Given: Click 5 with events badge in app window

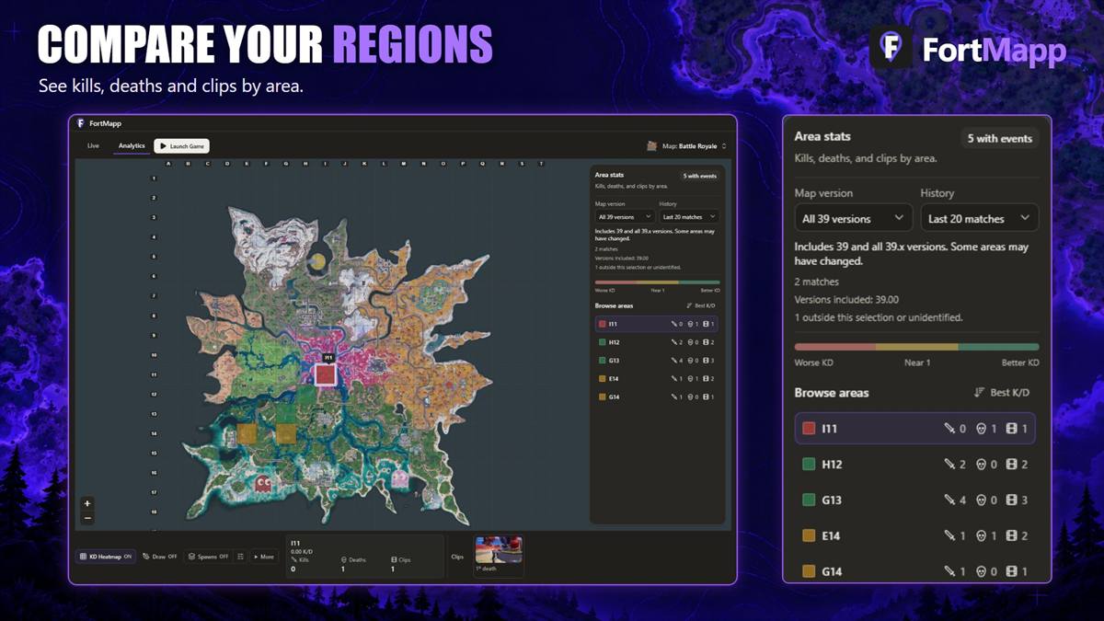Looking at the screenshot, I should click(x=699, y=176).
